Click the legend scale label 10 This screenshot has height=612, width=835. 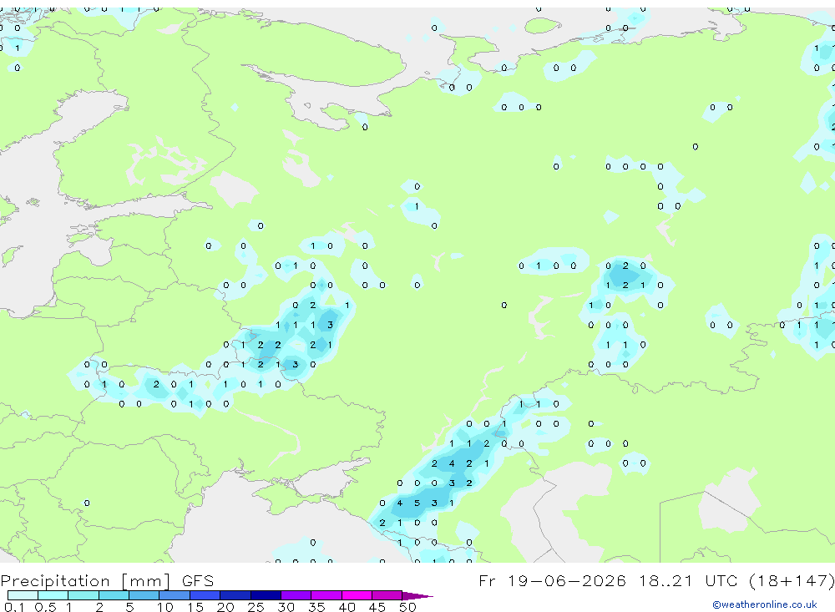165,607
